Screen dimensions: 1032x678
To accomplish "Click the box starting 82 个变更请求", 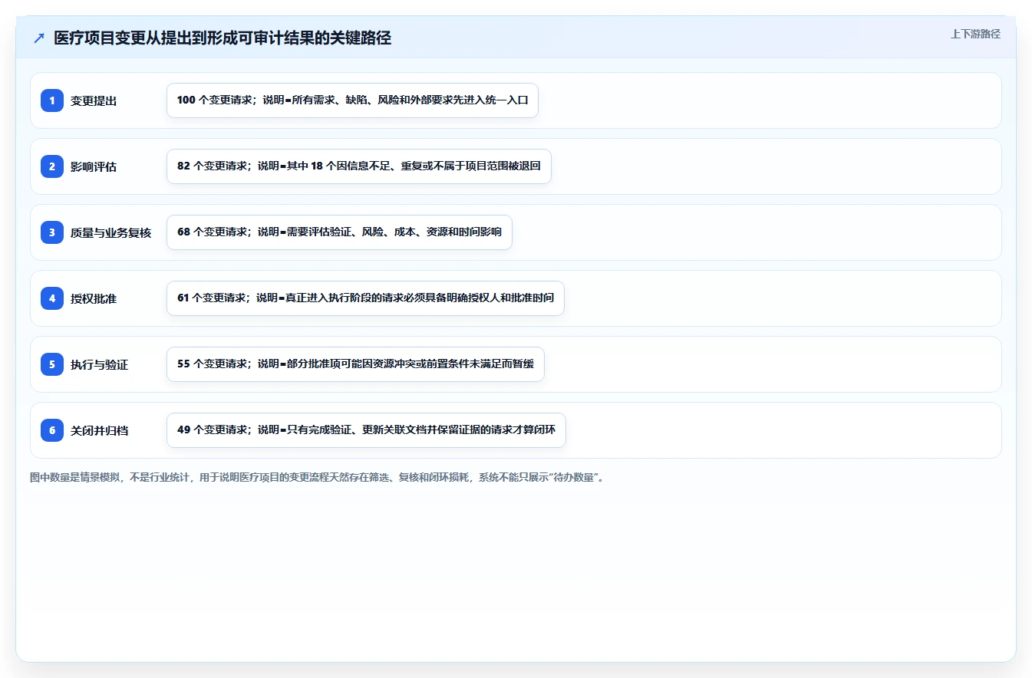I will tap(359, 166).
